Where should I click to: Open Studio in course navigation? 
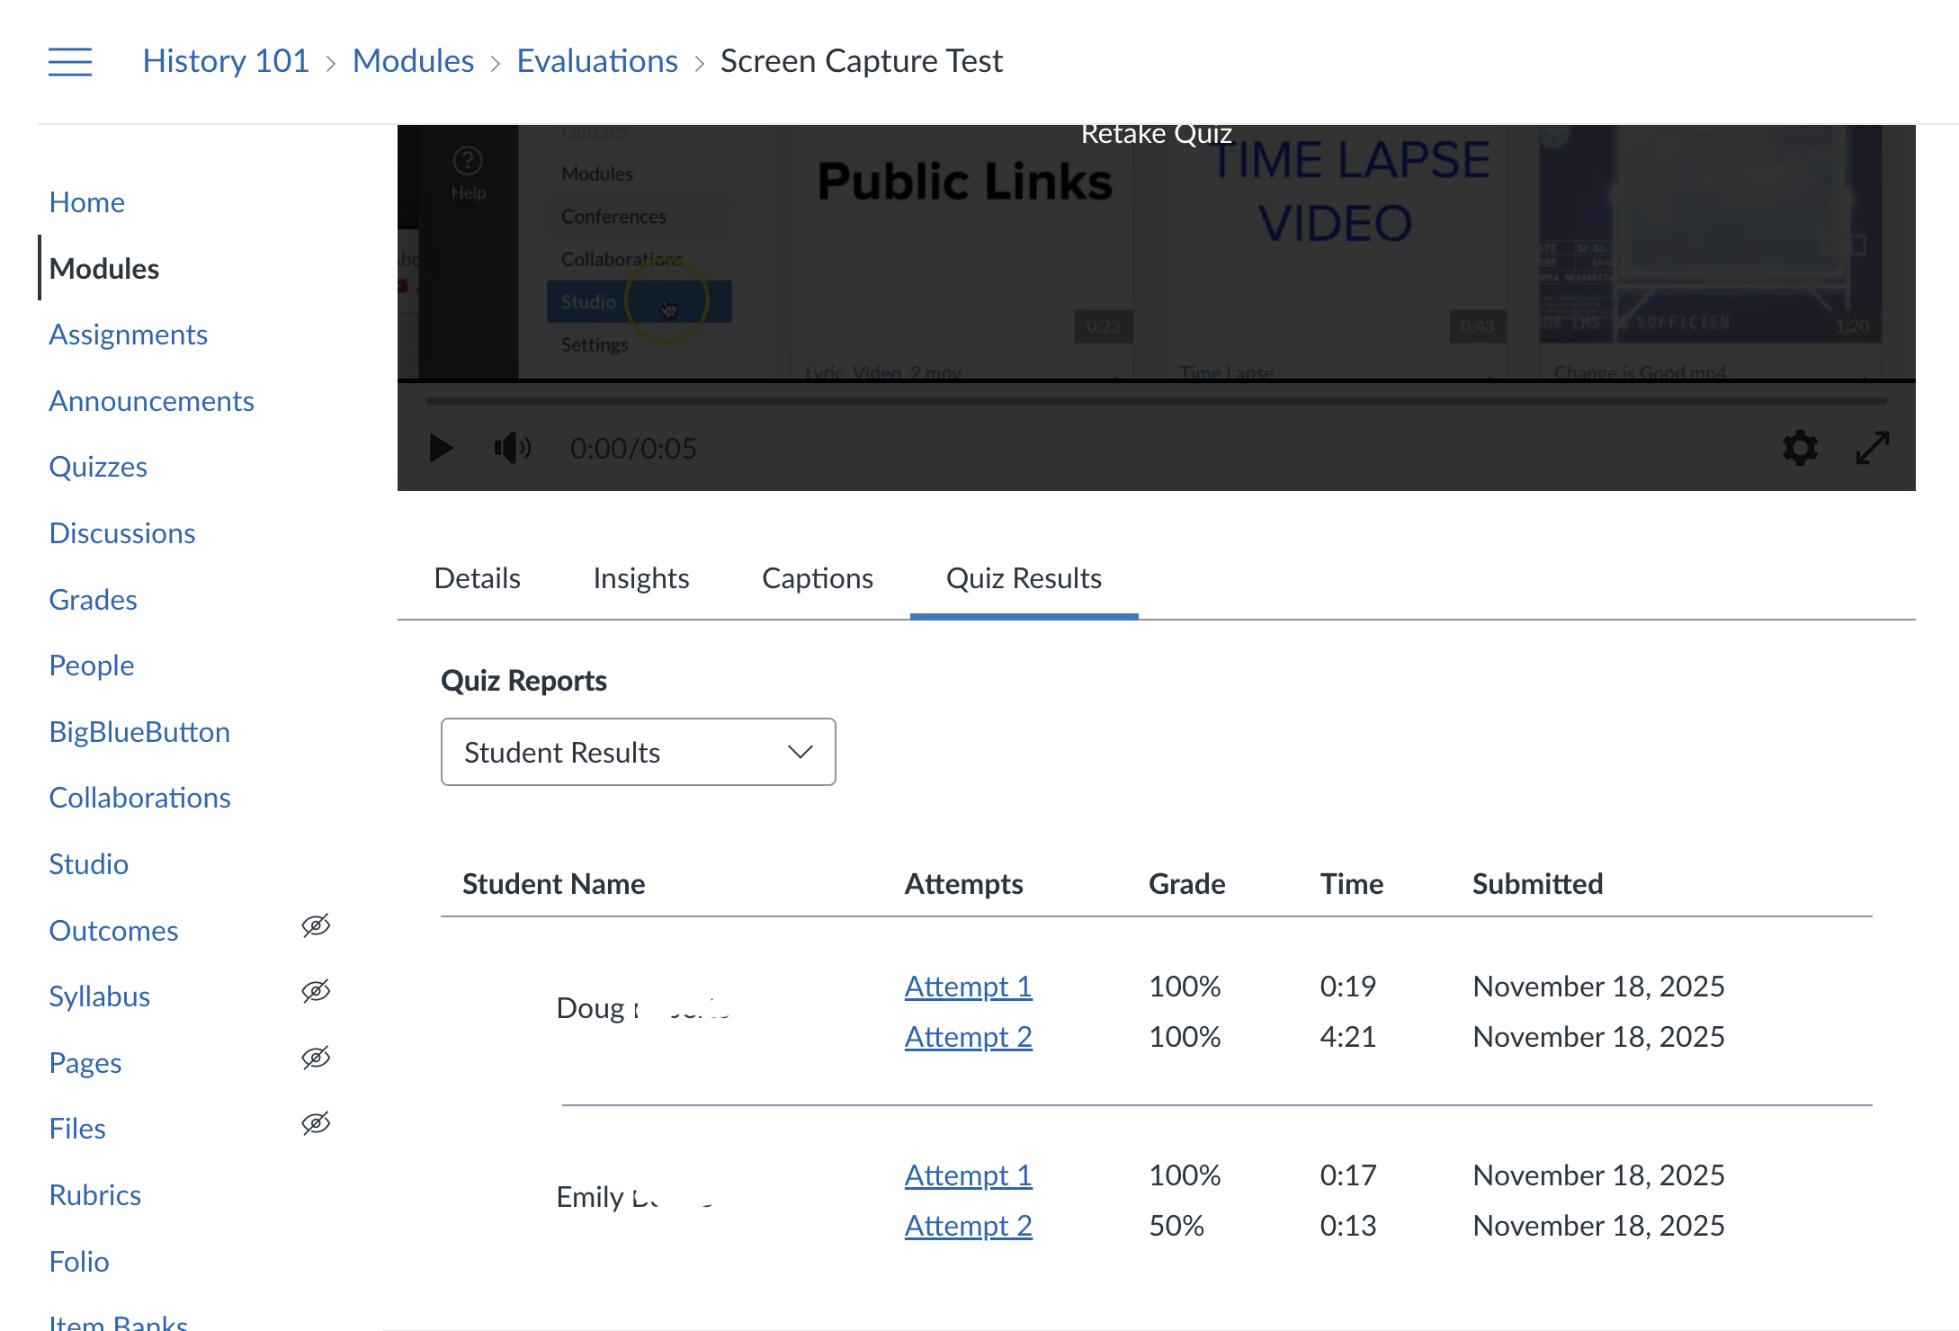[88, 864]
